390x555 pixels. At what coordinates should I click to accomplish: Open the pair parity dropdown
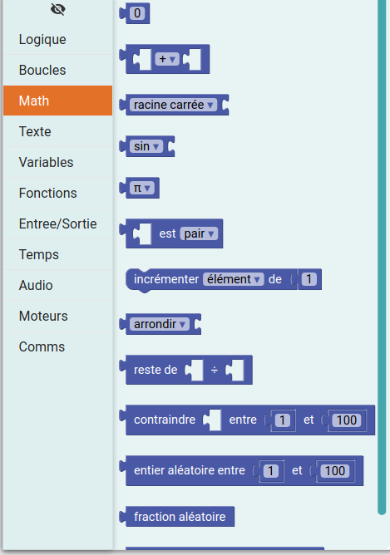(x=199, y=233)
